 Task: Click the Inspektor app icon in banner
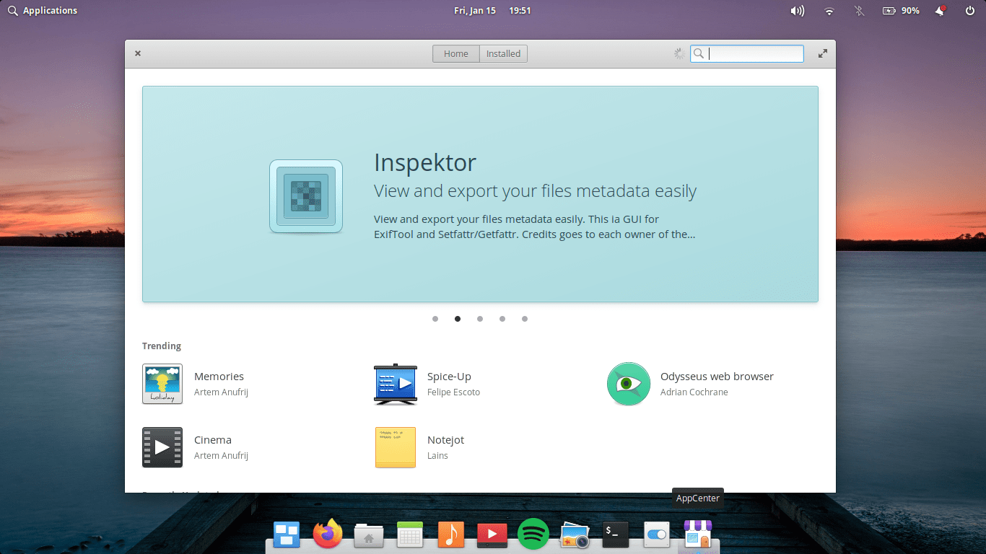coord(306,196)
